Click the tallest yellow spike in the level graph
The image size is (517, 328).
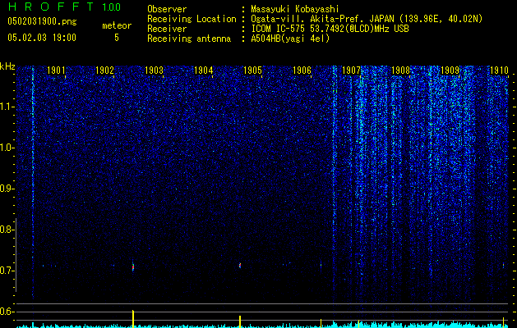pos(133,319)
